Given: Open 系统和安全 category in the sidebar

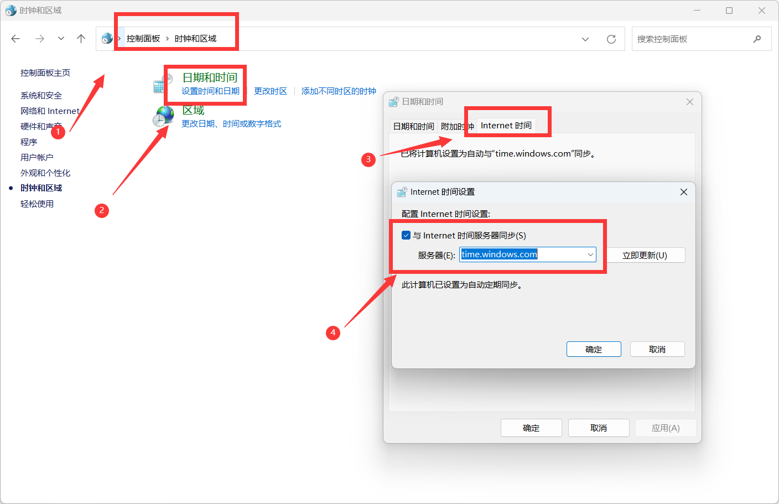Looking at the screenshot, I should pos(41,96).
